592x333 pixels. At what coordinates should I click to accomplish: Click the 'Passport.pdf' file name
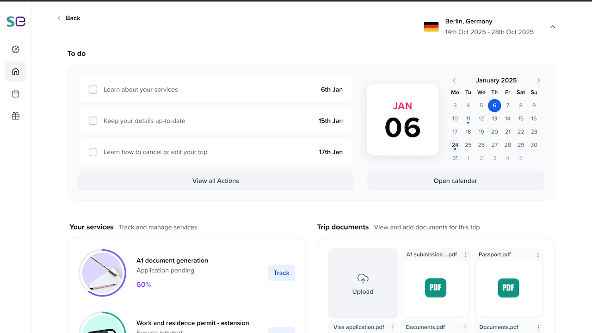[495, 254]
